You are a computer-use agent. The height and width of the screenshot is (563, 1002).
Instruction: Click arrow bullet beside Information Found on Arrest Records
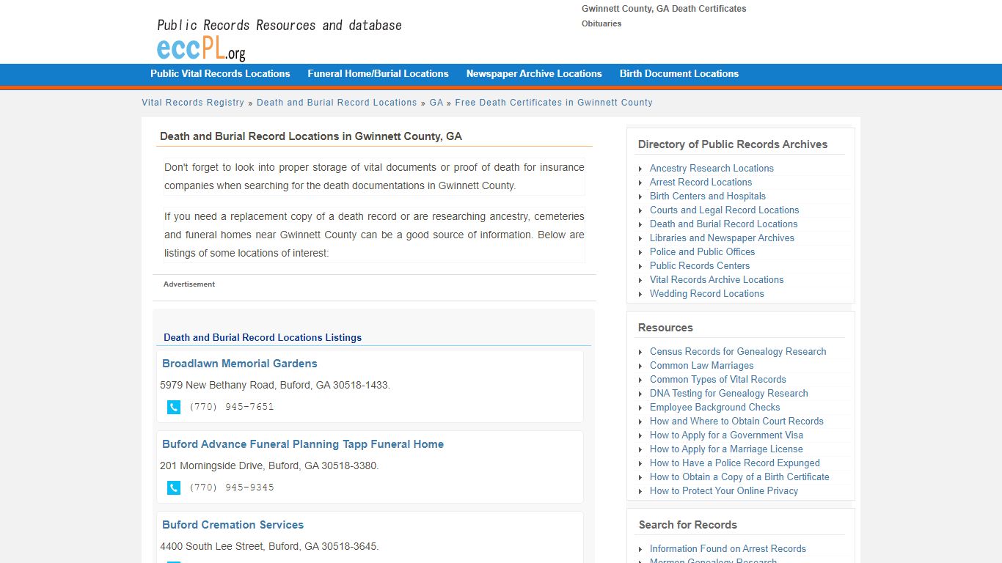[x=640, y=550]
